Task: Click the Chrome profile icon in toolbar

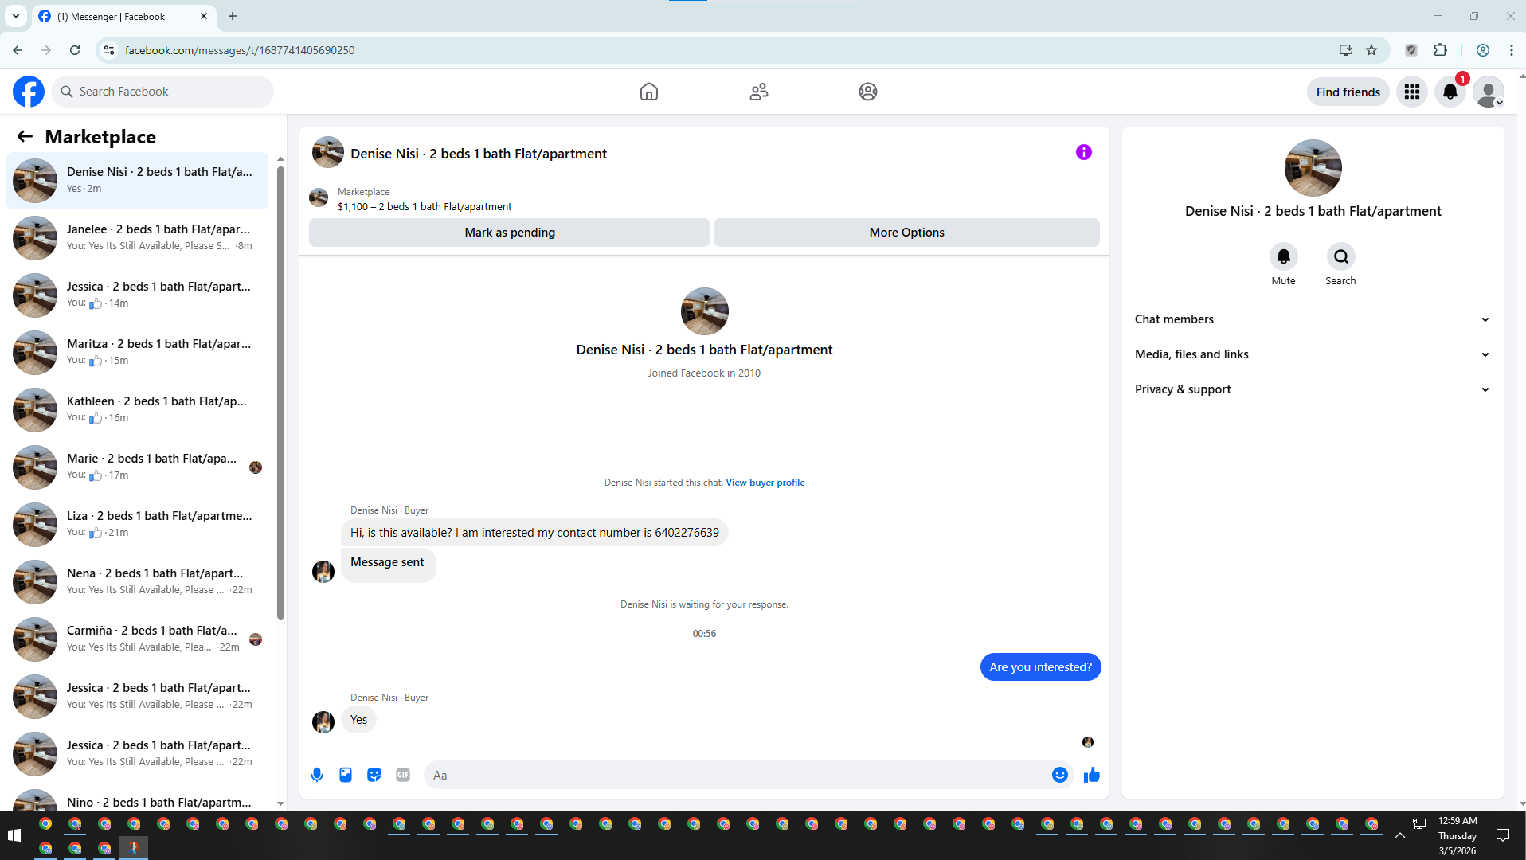Action: (1483, 50)
